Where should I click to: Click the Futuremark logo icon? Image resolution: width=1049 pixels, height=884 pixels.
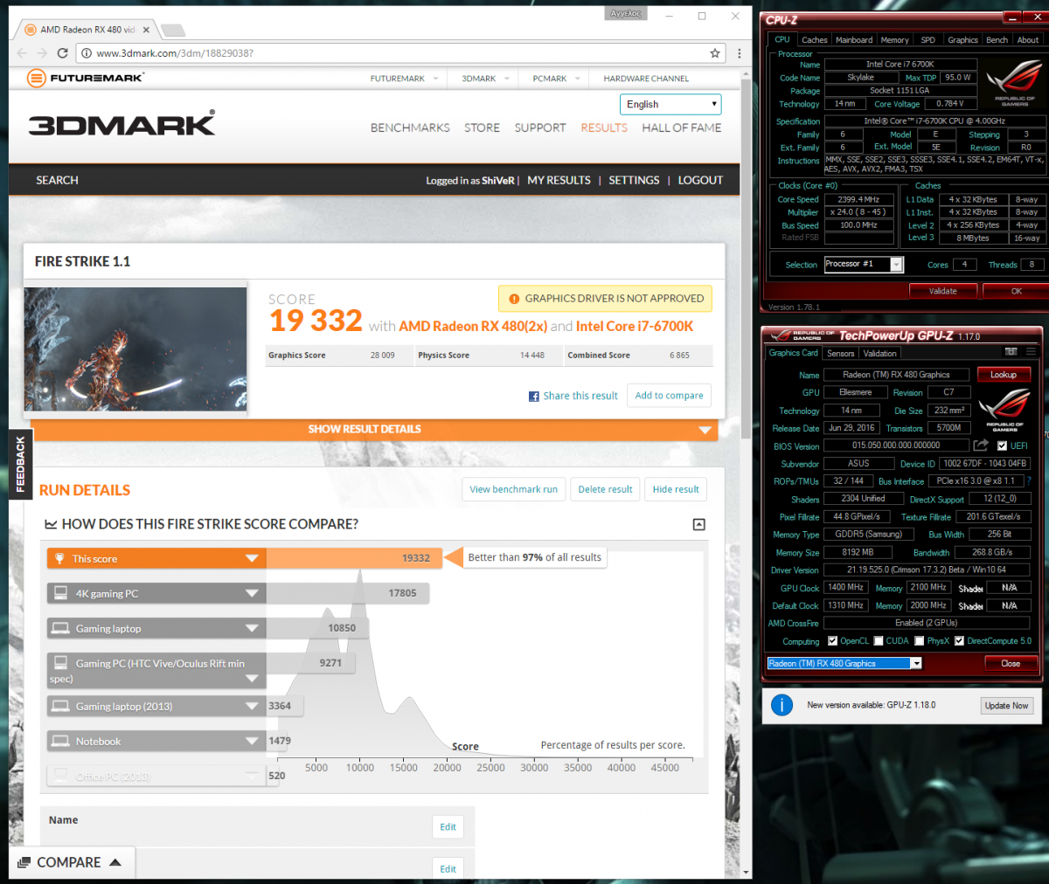[36, 79]
